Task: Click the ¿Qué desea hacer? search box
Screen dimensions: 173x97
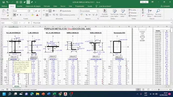Action: point(105,6)
